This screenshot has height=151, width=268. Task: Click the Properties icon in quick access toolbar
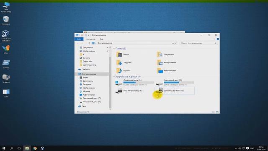[82, 35]
